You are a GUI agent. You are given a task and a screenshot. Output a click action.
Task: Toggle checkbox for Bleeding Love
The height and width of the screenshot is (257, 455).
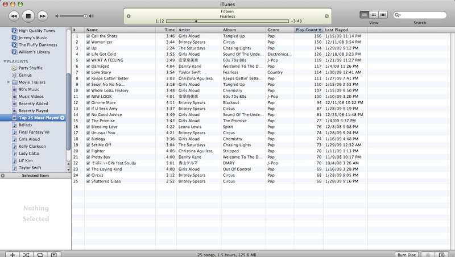click(88, 126)
